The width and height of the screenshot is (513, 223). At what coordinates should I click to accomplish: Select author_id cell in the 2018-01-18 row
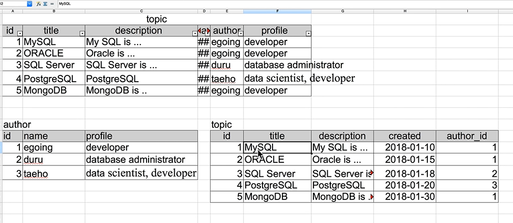pos(467,173)
